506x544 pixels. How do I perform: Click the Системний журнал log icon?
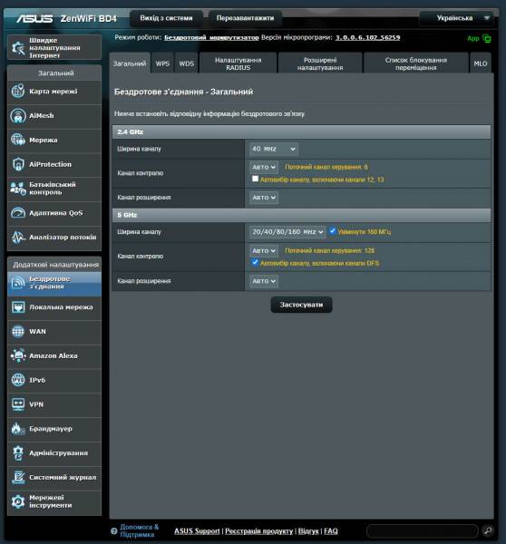[18, 478]
